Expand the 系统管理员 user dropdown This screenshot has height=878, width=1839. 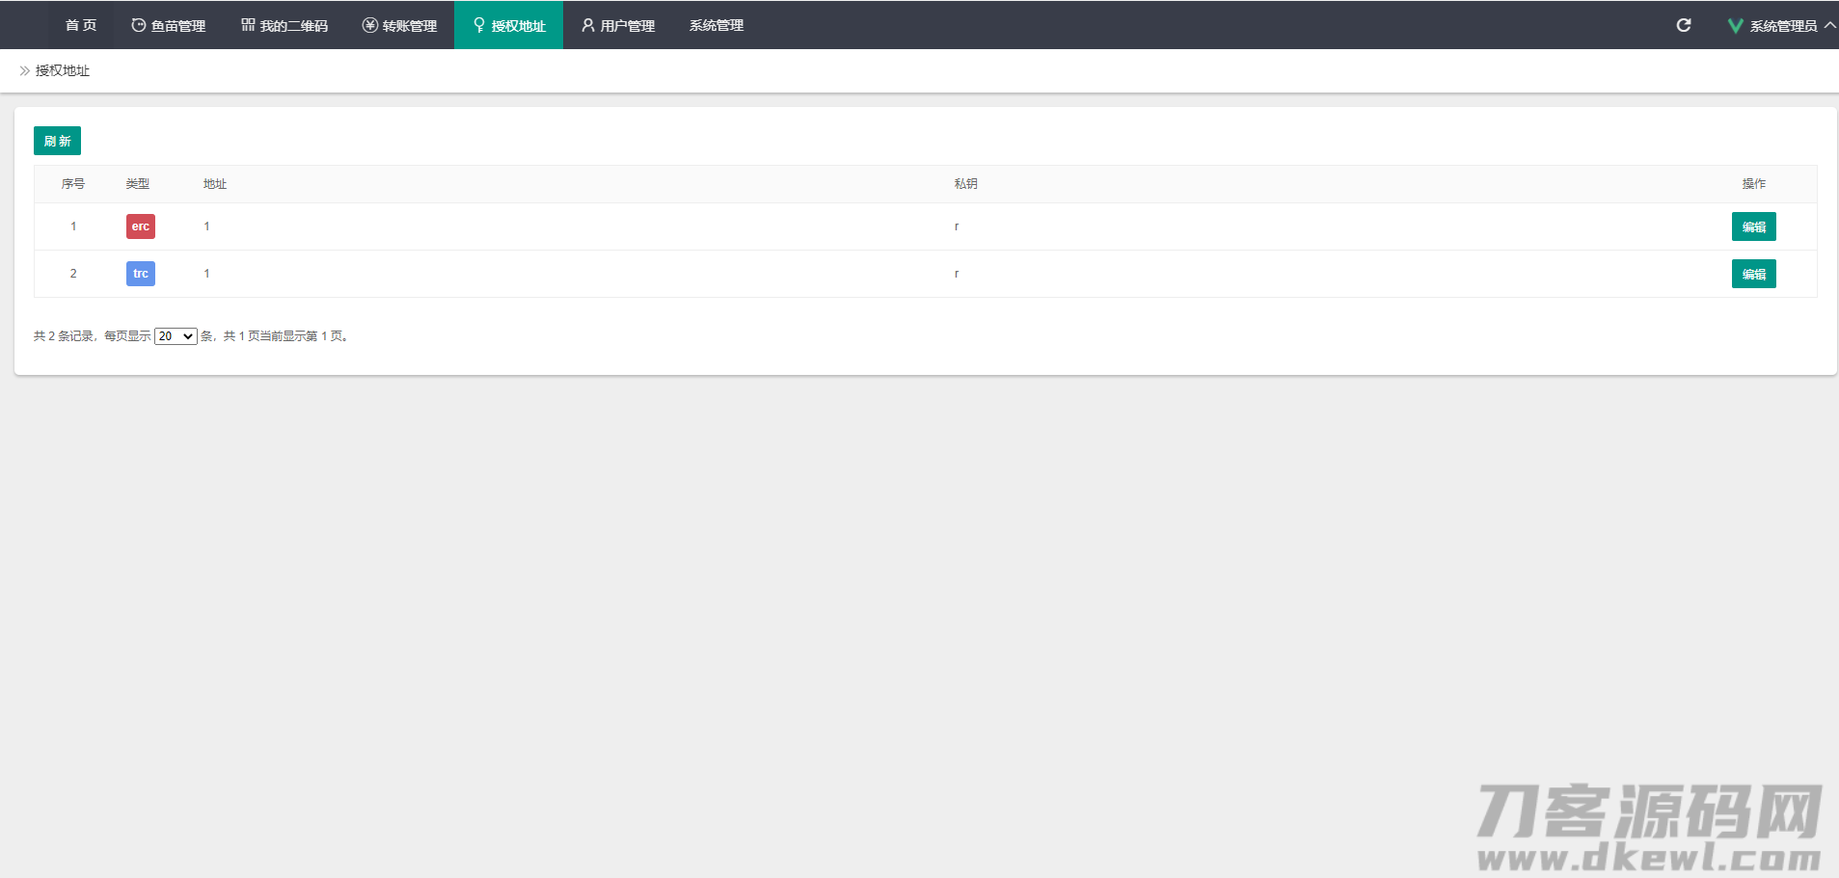click(x=1782, y=26)
